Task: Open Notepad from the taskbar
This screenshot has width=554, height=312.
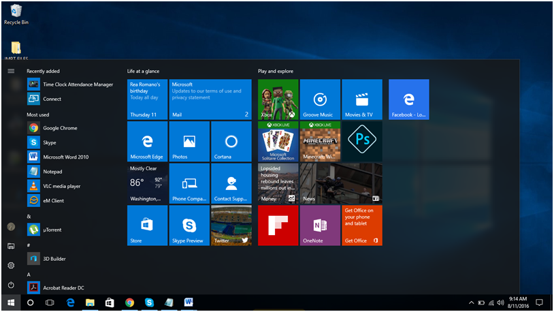Action: click(x=169, y=302)
